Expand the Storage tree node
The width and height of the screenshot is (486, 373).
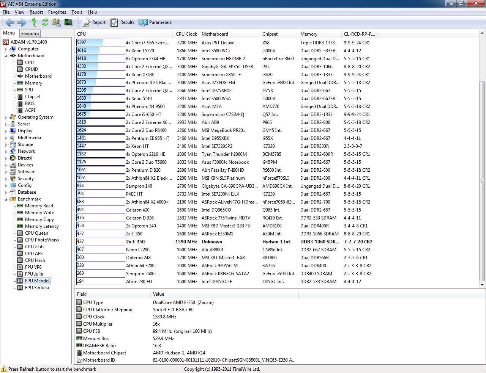point(6,145)
